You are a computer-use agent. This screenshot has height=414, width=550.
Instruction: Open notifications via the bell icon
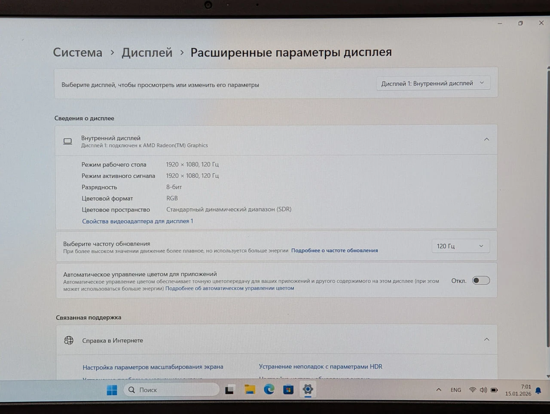click(538, 390)
